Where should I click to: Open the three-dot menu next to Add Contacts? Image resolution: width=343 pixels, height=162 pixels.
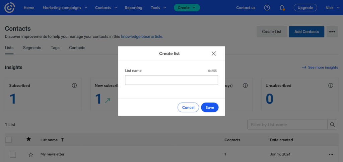332,32
